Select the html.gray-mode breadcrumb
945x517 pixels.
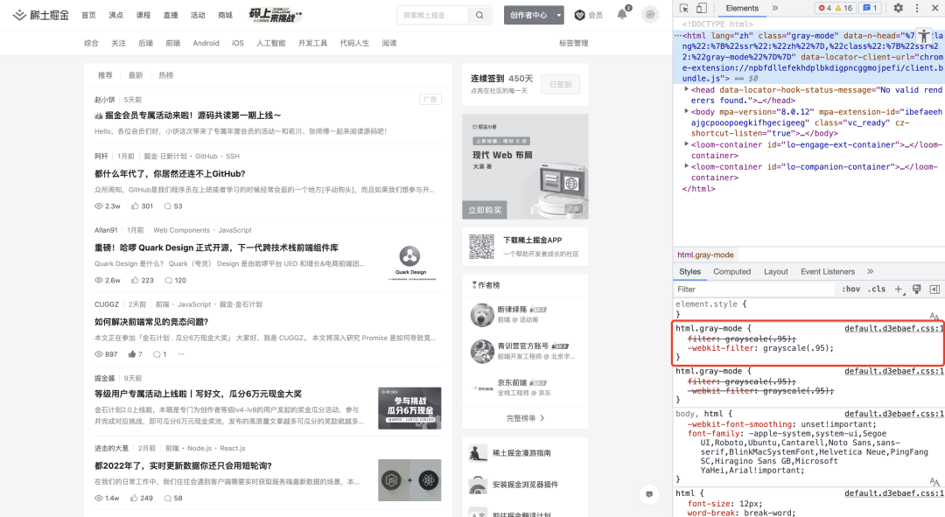(x=705, y=255)
